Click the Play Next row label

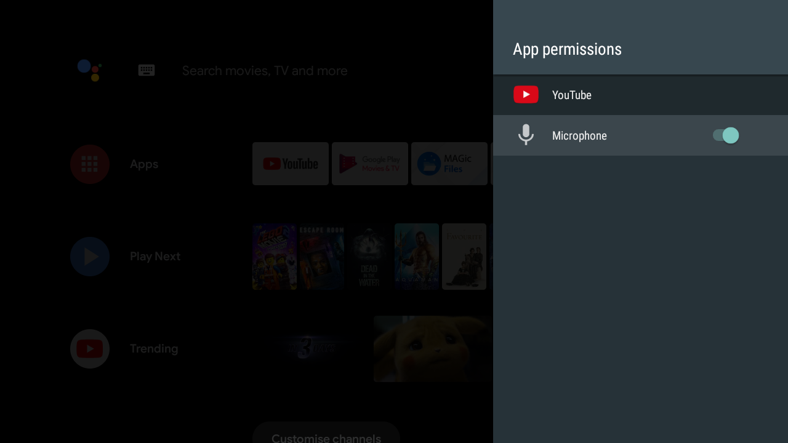coord(155,257)
